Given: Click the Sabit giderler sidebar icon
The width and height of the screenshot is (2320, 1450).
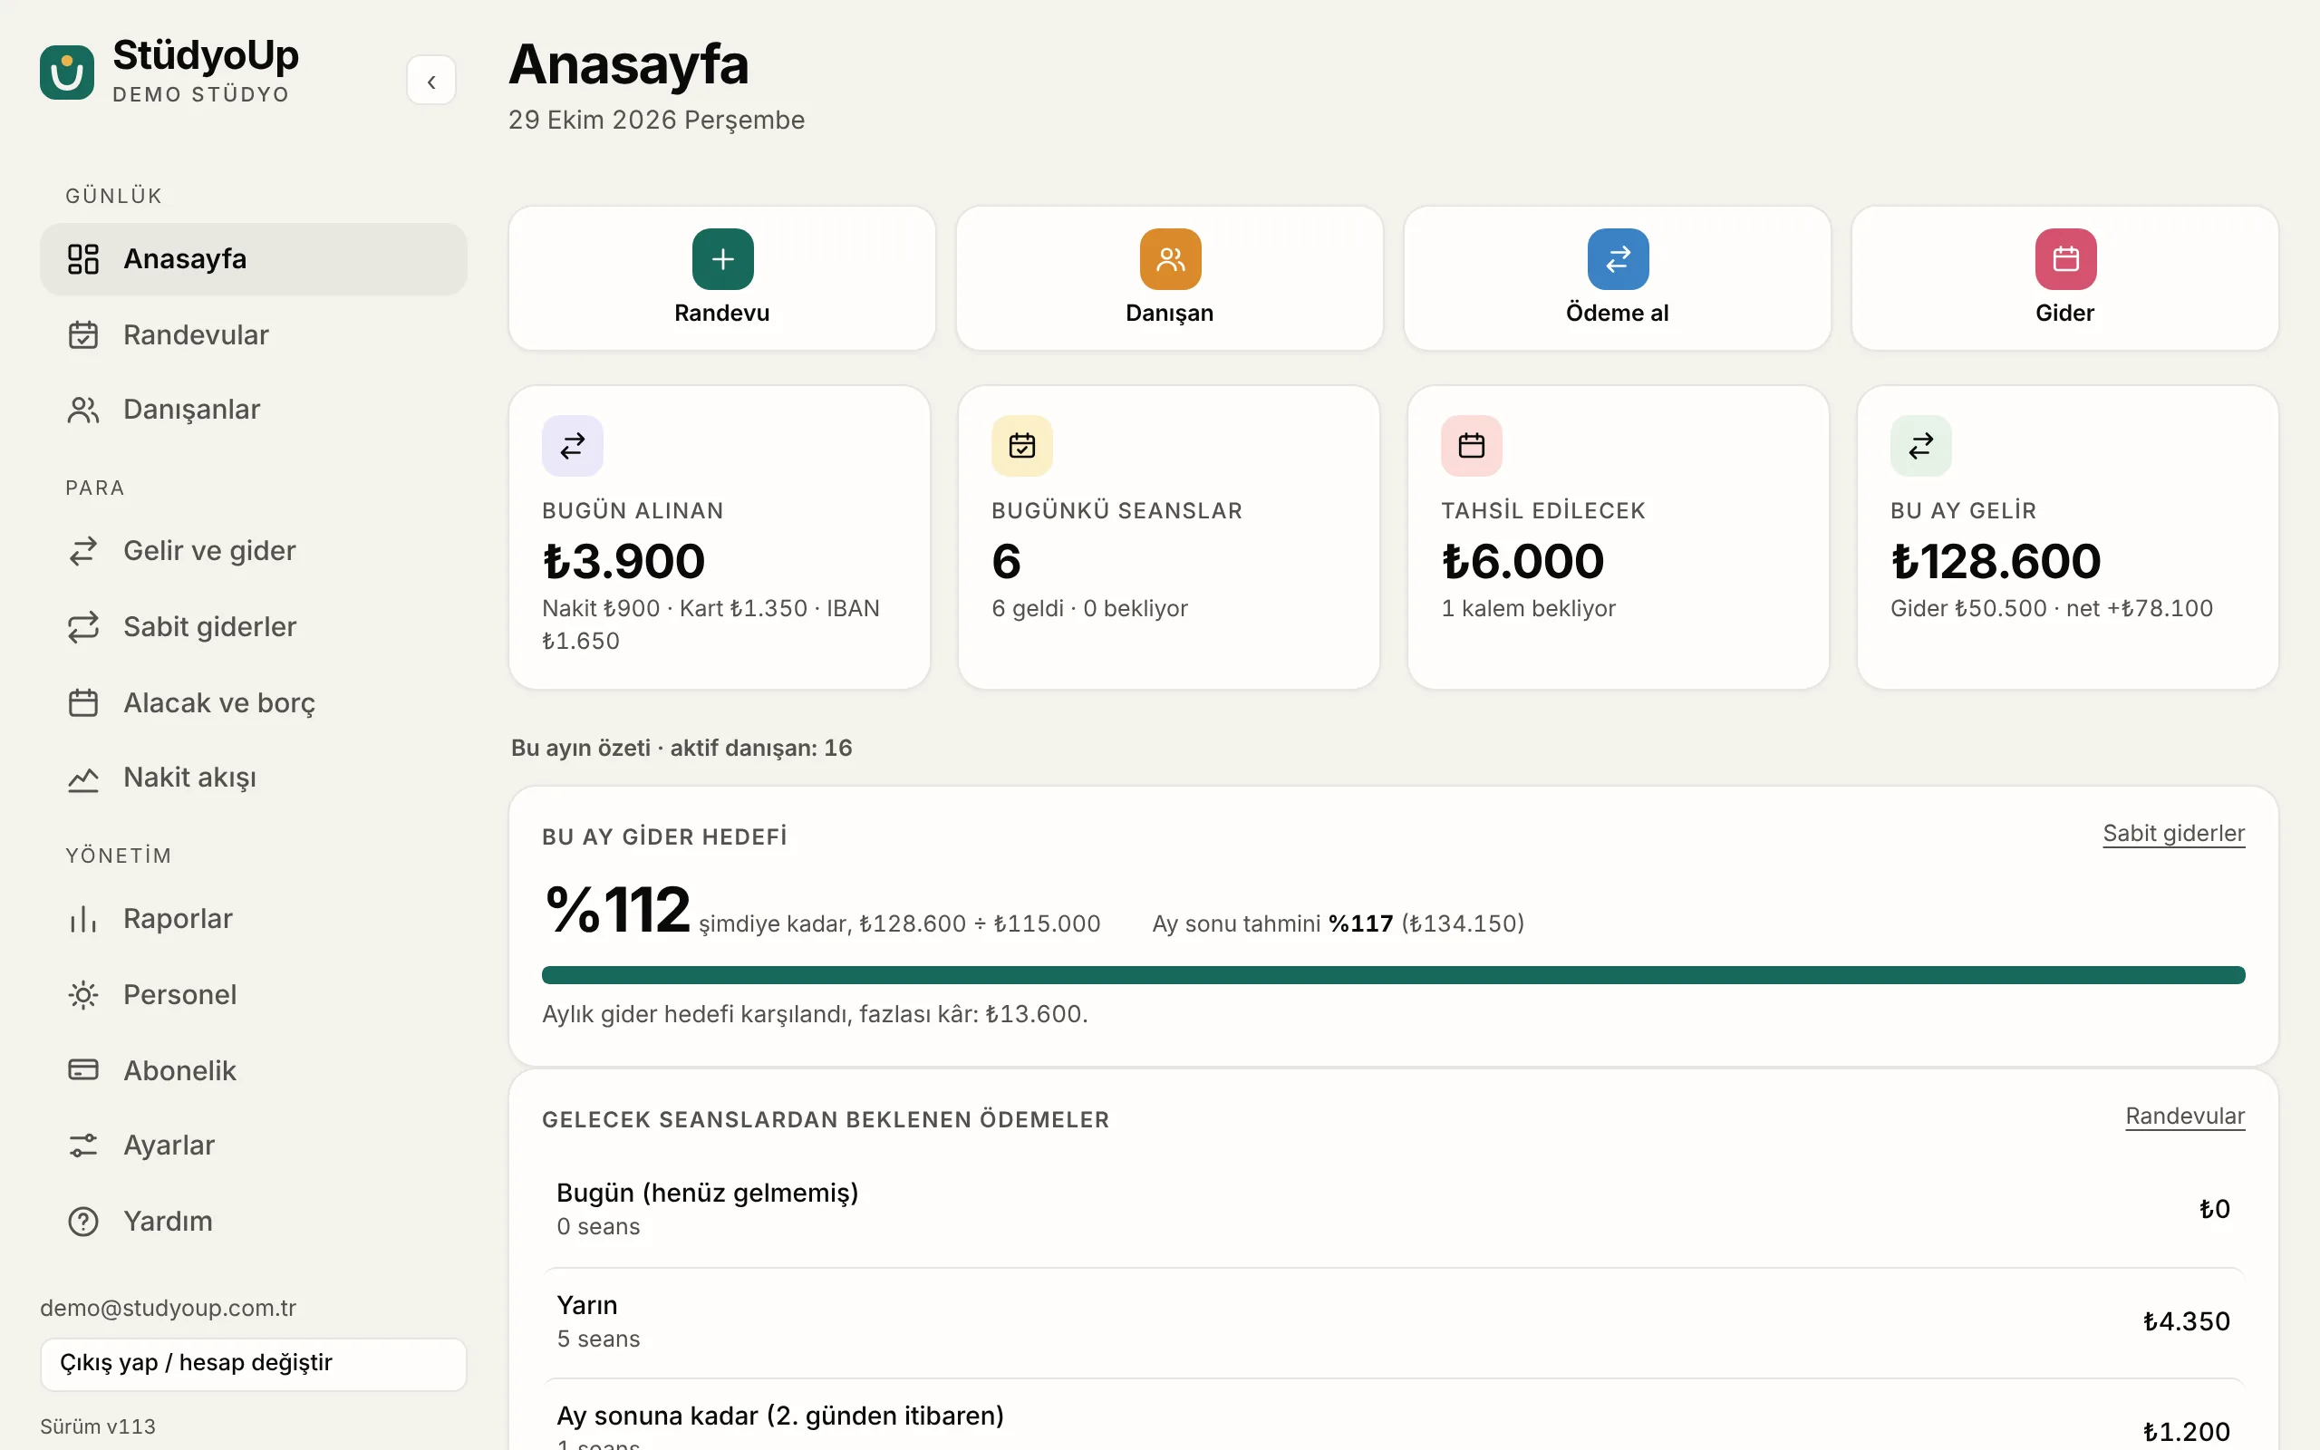Looking at the screenshot, I should 83,627.
